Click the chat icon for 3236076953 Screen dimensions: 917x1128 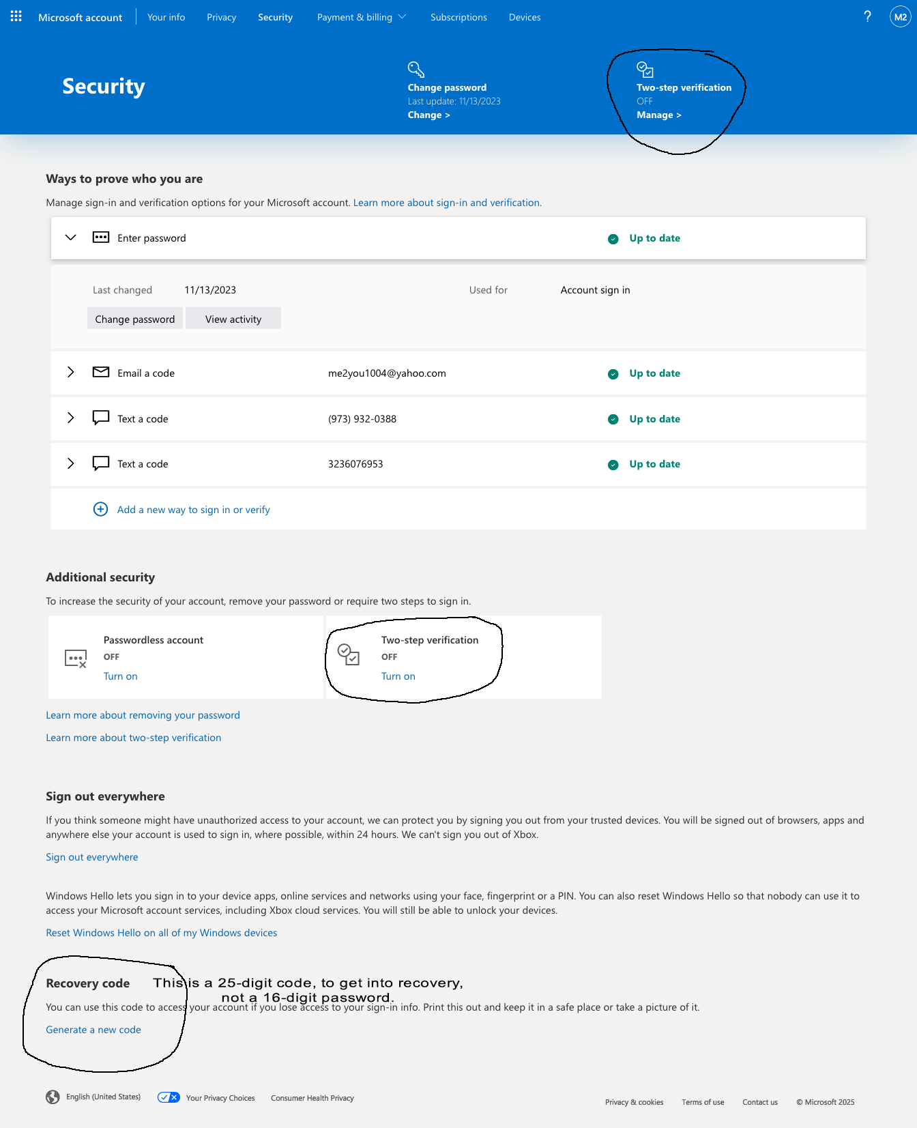click(101, 463)
